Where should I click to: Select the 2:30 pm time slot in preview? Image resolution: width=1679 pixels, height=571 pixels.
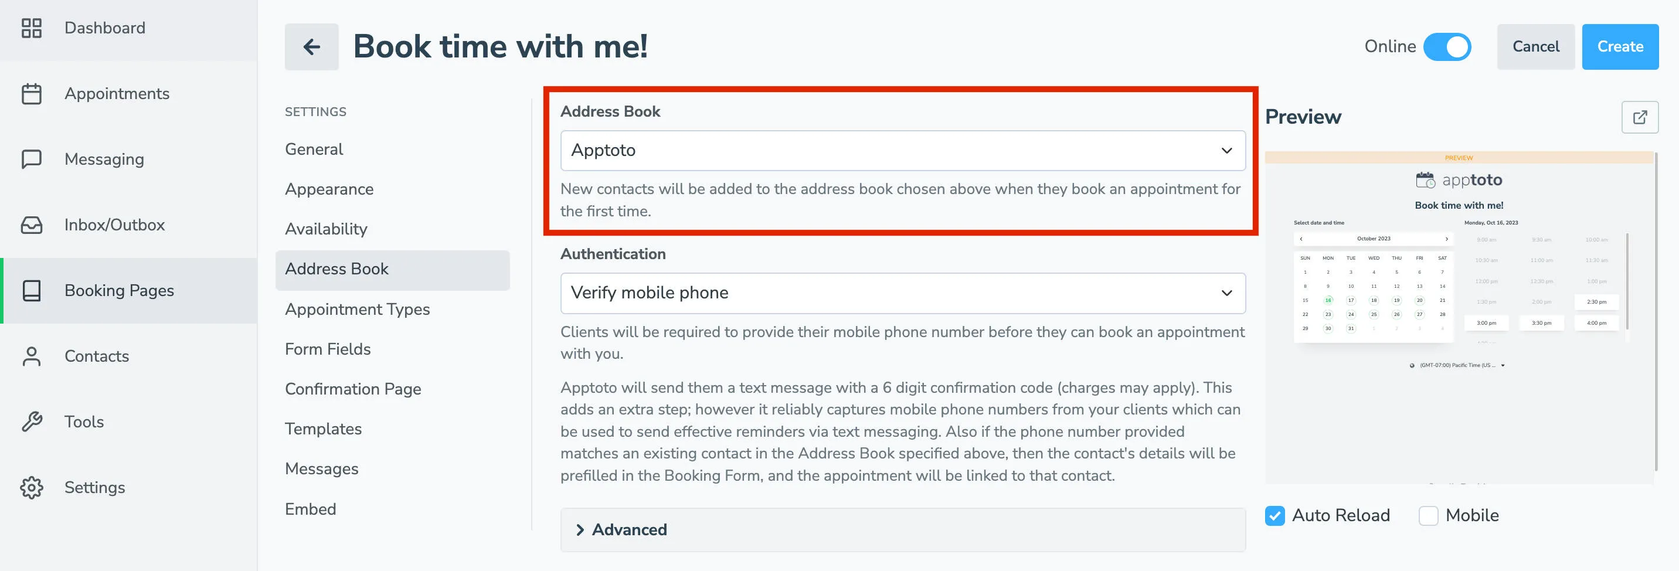pyautogui.click(x=1596, y=302)
